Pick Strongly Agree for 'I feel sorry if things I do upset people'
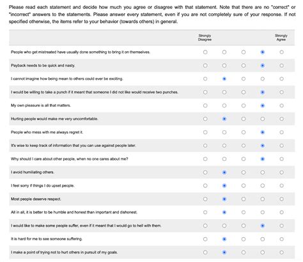The height and width of the screenshot is (262, 303). (281, 186)
